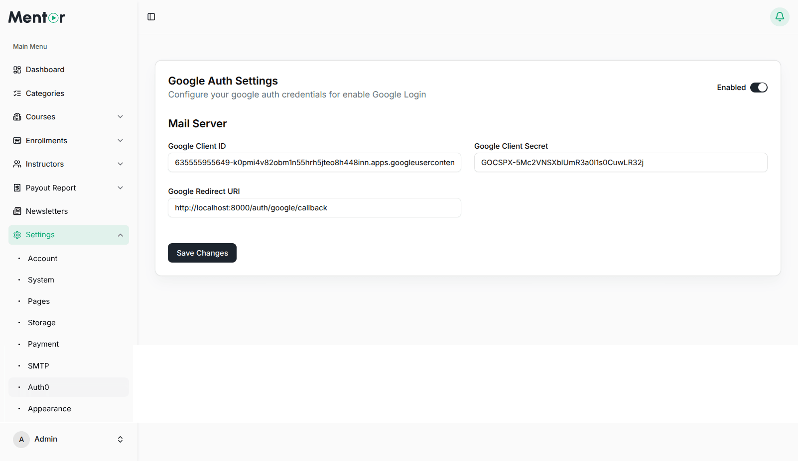The height and width of the screenshot is (461, 798).
Task: Open the Account settings link
Action: 42,258
